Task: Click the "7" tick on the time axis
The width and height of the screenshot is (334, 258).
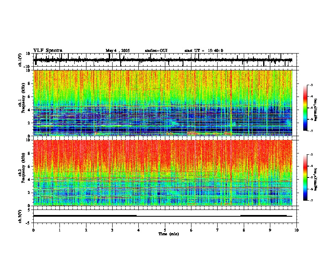Action: click(x=217, y=230)
